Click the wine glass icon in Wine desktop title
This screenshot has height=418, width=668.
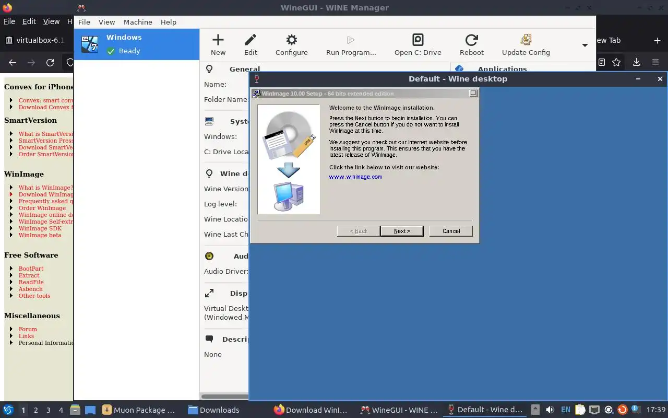pyautogui.click(x=256, y=79)
